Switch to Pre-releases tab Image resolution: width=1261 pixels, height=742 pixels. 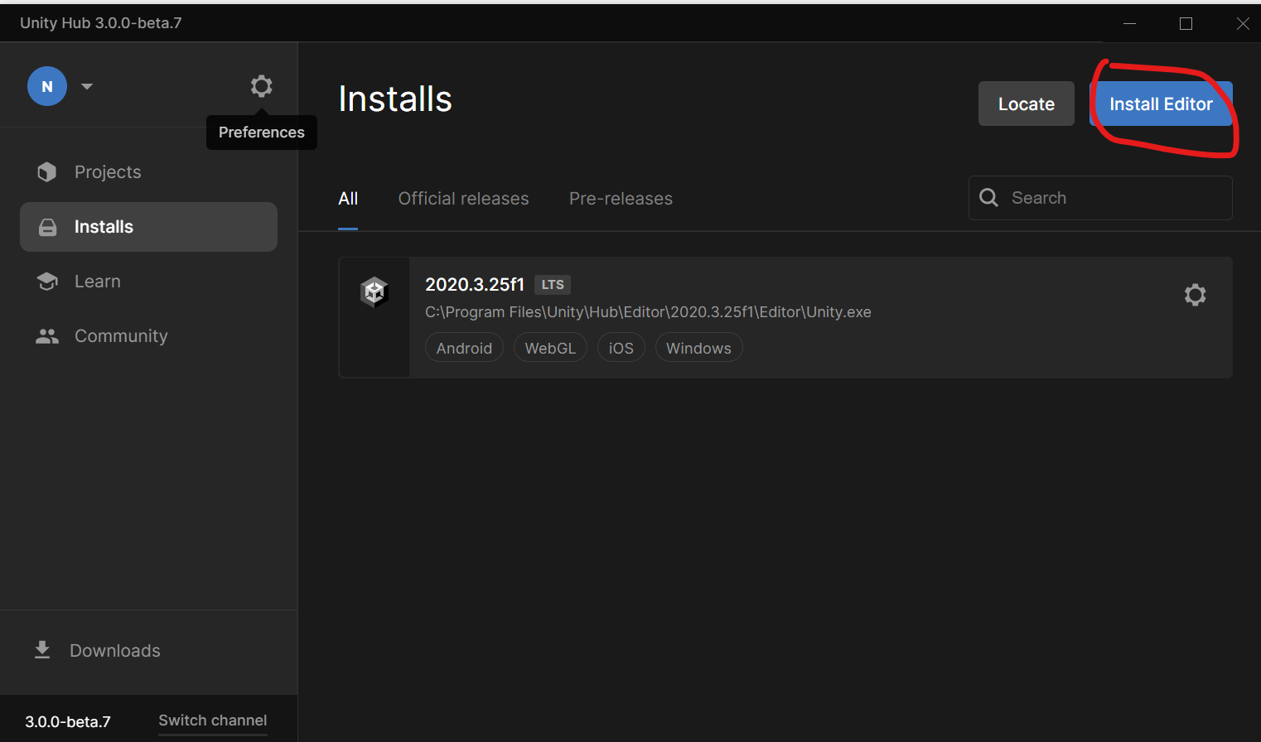coord(621,199)
